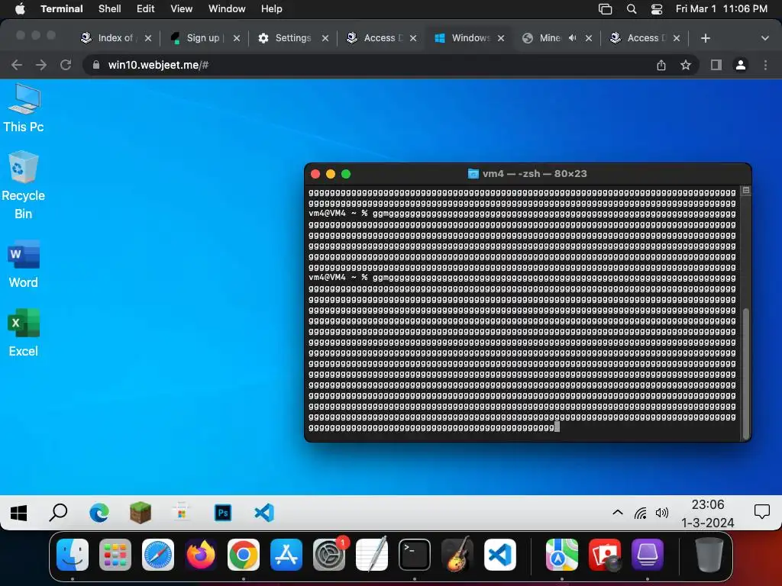Launch Excel from the desktop
The width and height of the screenshot is (782, 586).
[x=24, y=333]
